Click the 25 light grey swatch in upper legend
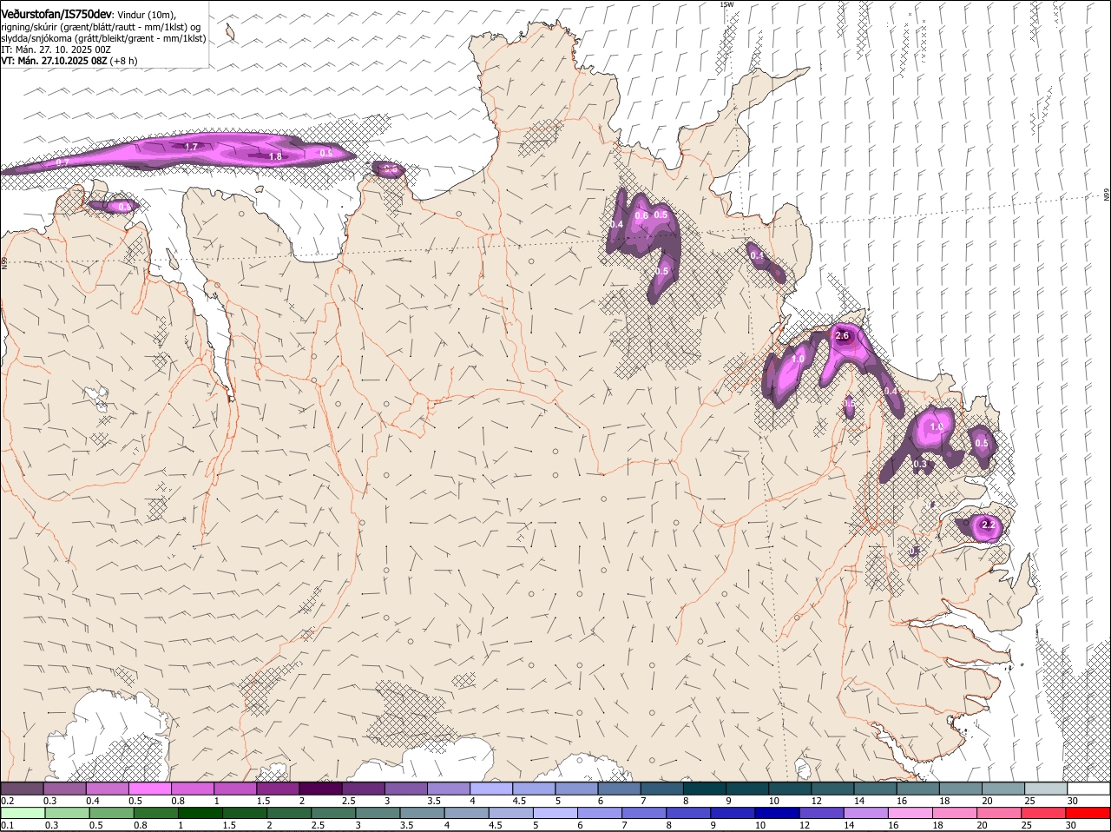This screenshot has height=832, width=1111. (x=1045, y=789)
